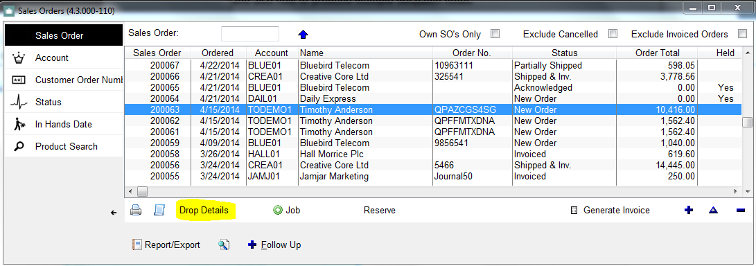Open the document scroll icon
The image size is (756, 266).
(x=159, y=210)
